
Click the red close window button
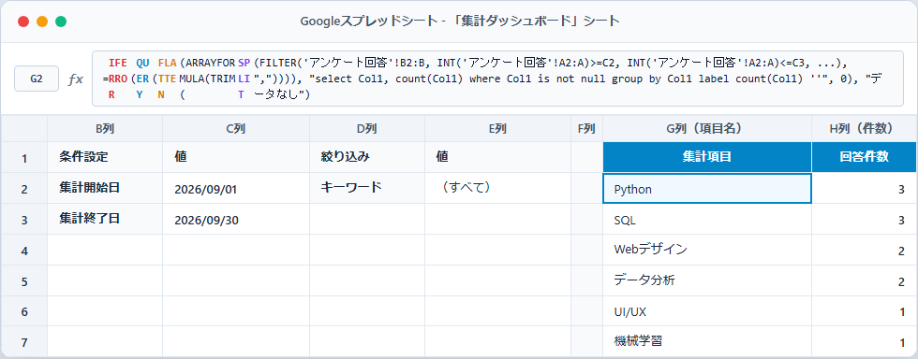(x=23, y=22)
